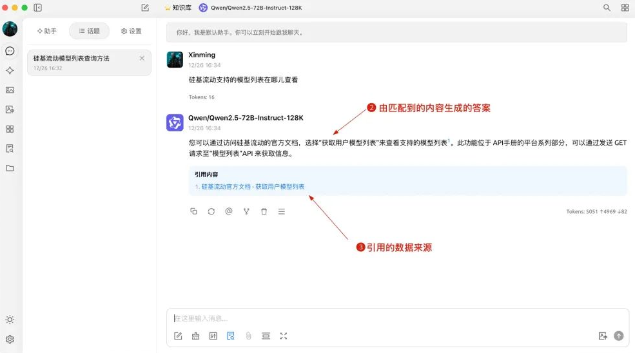Delete the assistant's reply with trash icon

click(264, 211)
